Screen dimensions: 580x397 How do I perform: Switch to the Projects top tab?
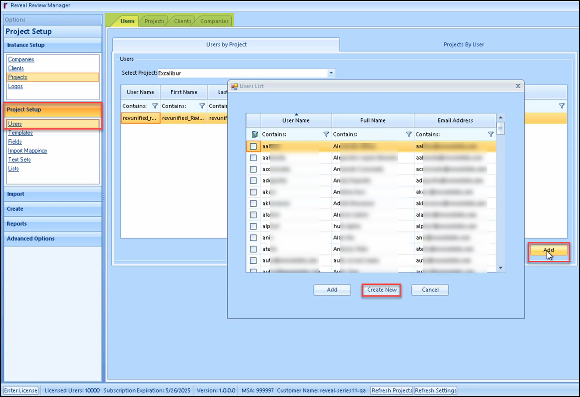tap(154, 21)
